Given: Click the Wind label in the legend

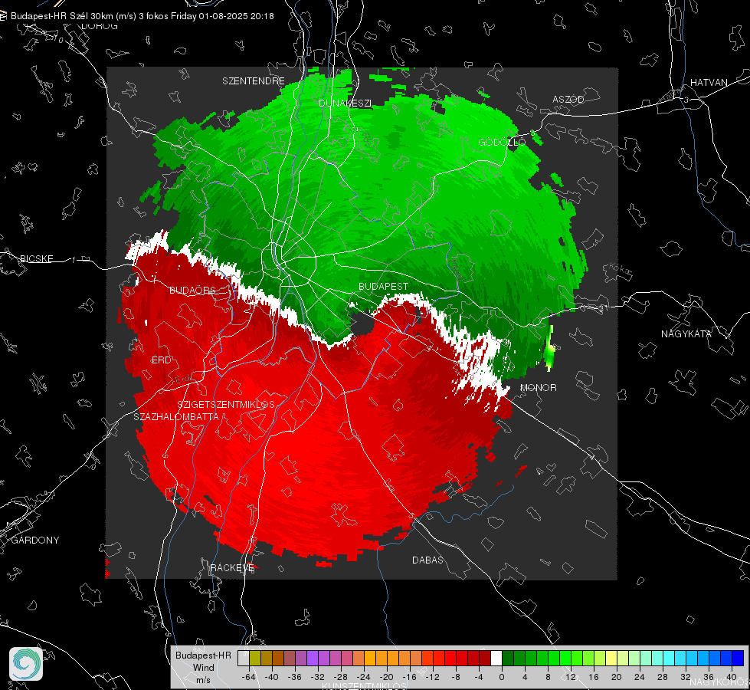Looking at the screenshot, I should click(x=203, y=668).
